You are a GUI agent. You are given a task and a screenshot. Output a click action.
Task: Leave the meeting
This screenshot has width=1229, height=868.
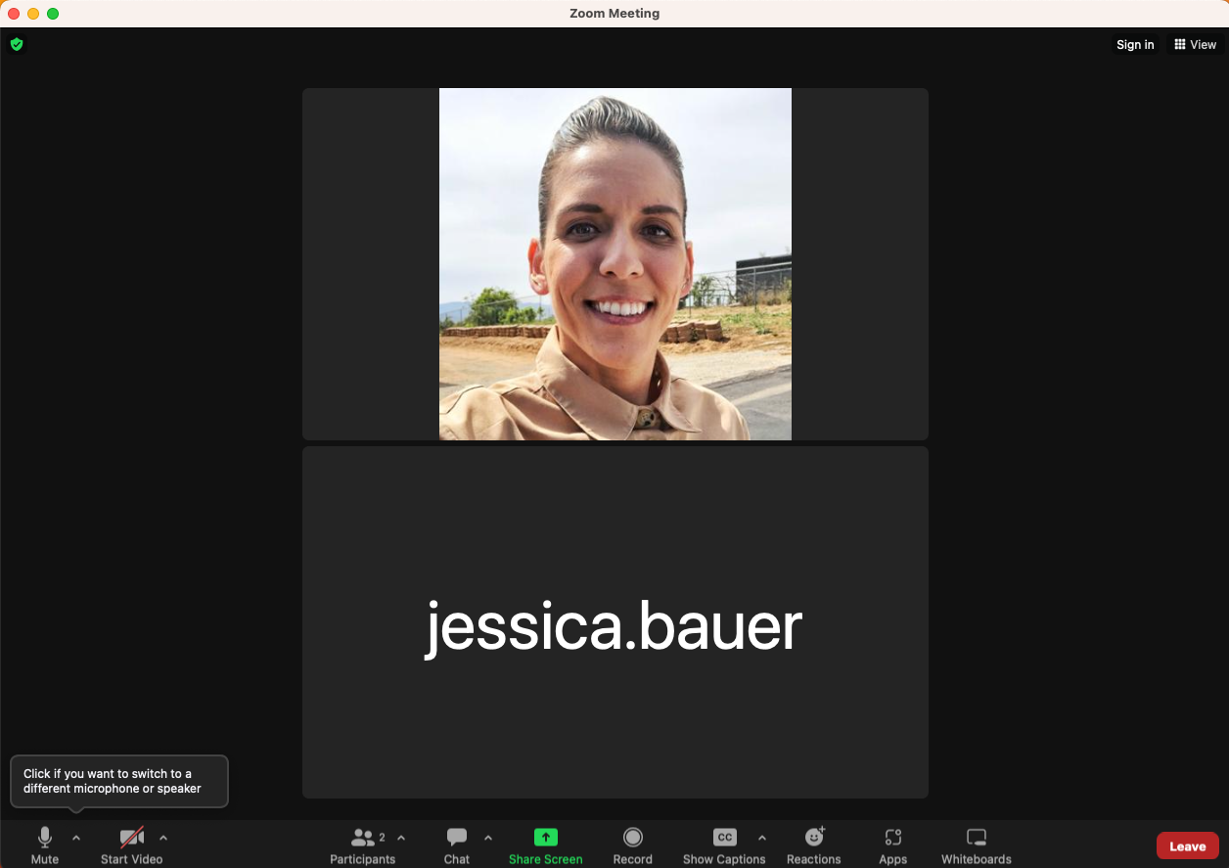click(1187, 846)
